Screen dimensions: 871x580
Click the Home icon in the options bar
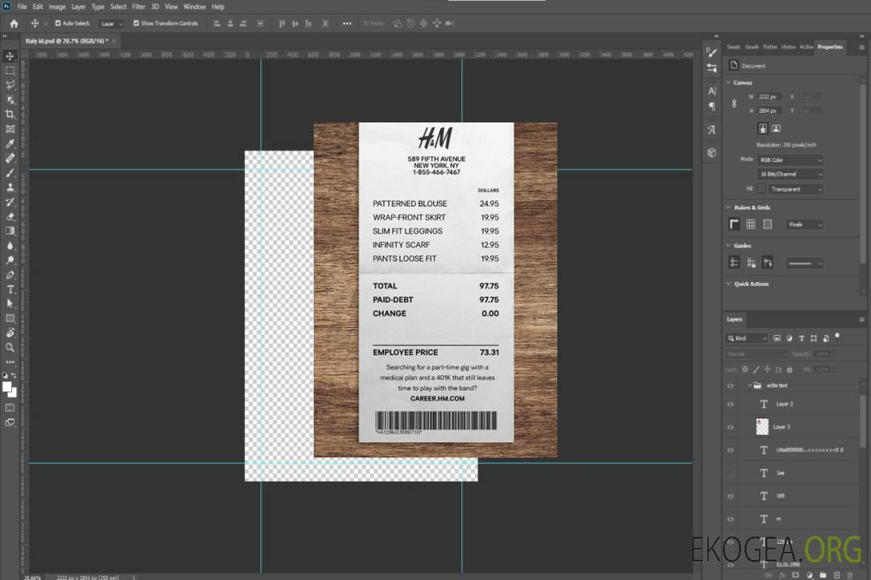coord(14,23)
